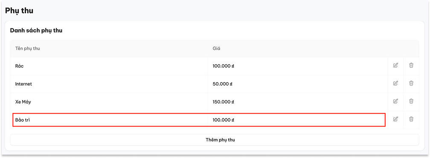Select the Xe Máy name cell
The image size is (430, 158).
[109, 102]
